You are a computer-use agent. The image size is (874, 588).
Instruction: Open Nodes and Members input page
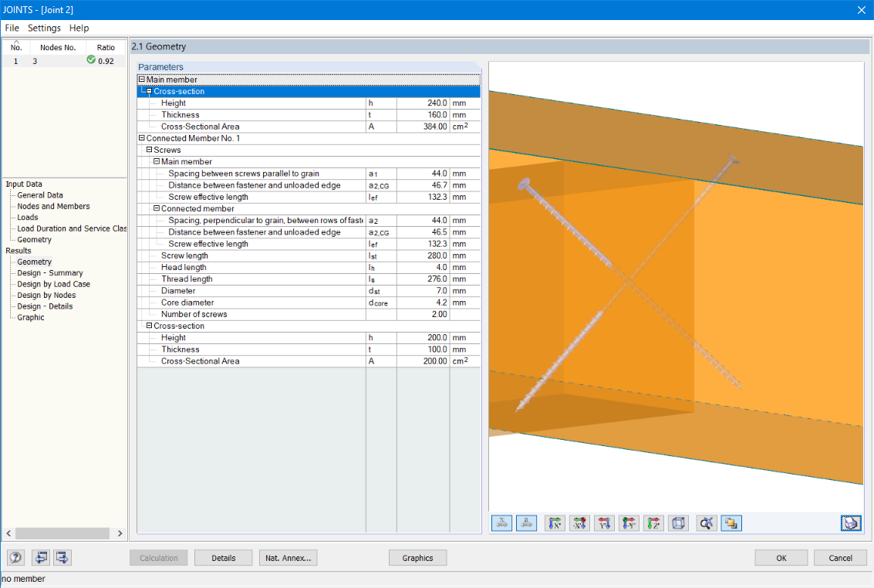pos(53,206)
